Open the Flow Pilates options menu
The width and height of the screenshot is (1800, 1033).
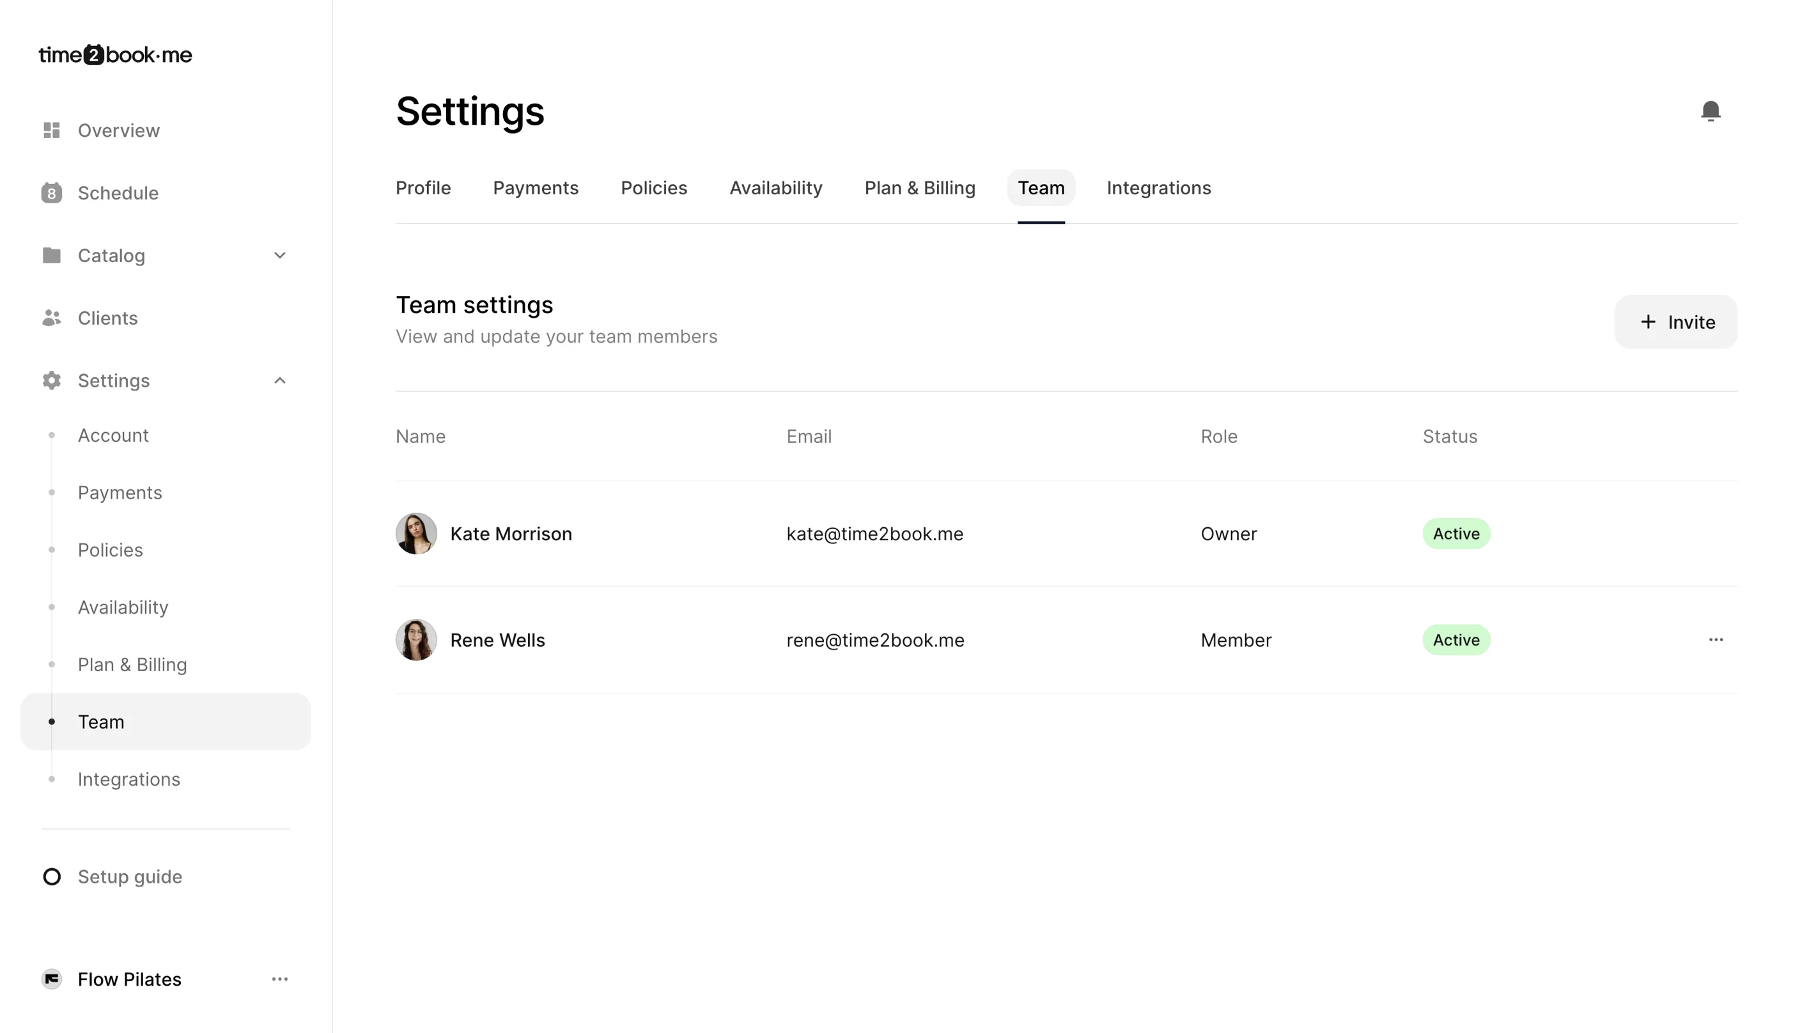[279, 979]
